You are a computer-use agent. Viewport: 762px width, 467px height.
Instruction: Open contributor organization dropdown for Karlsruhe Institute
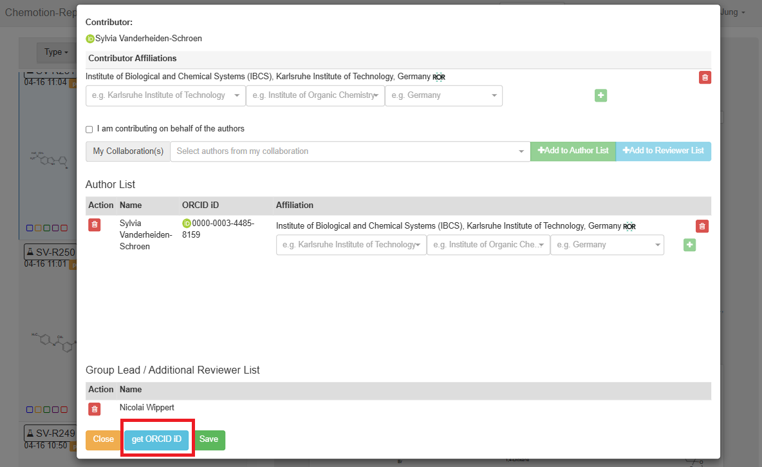coord(165,95)
